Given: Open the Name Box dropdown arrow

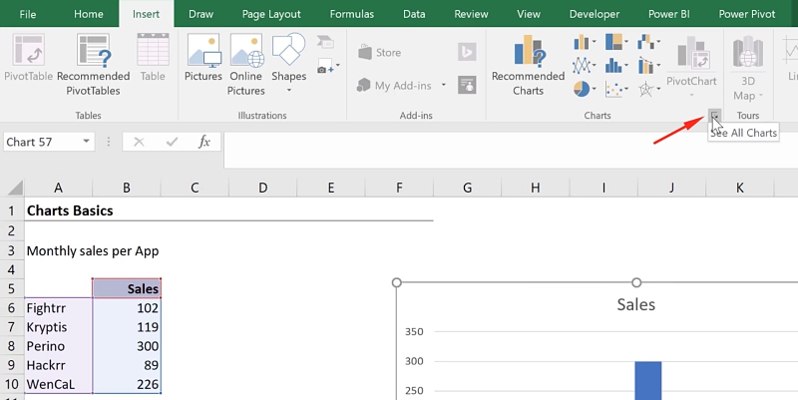Looking at the screenshot, I should (88, 142).
